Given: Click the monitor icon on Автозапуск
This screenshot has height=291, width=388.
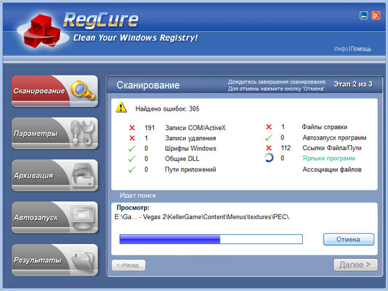Looking at the screenshot, I should [82, 217].
